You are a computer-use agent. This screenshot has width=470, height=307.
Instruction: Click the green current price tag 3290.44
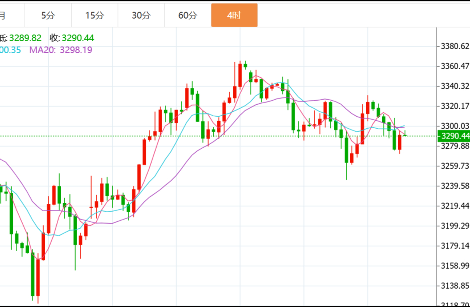point(454,136)
